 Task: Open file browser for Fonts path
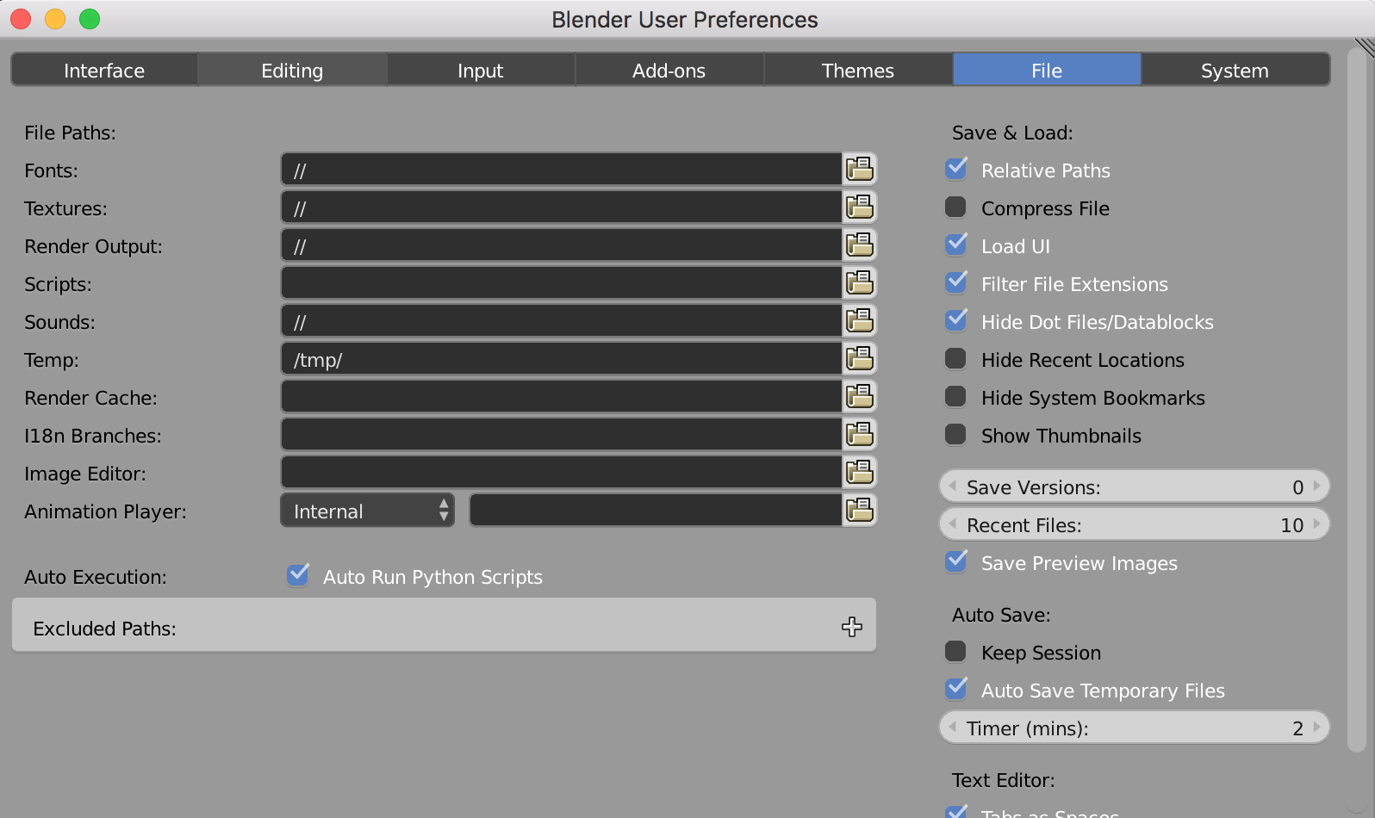(x=859, y=170)
